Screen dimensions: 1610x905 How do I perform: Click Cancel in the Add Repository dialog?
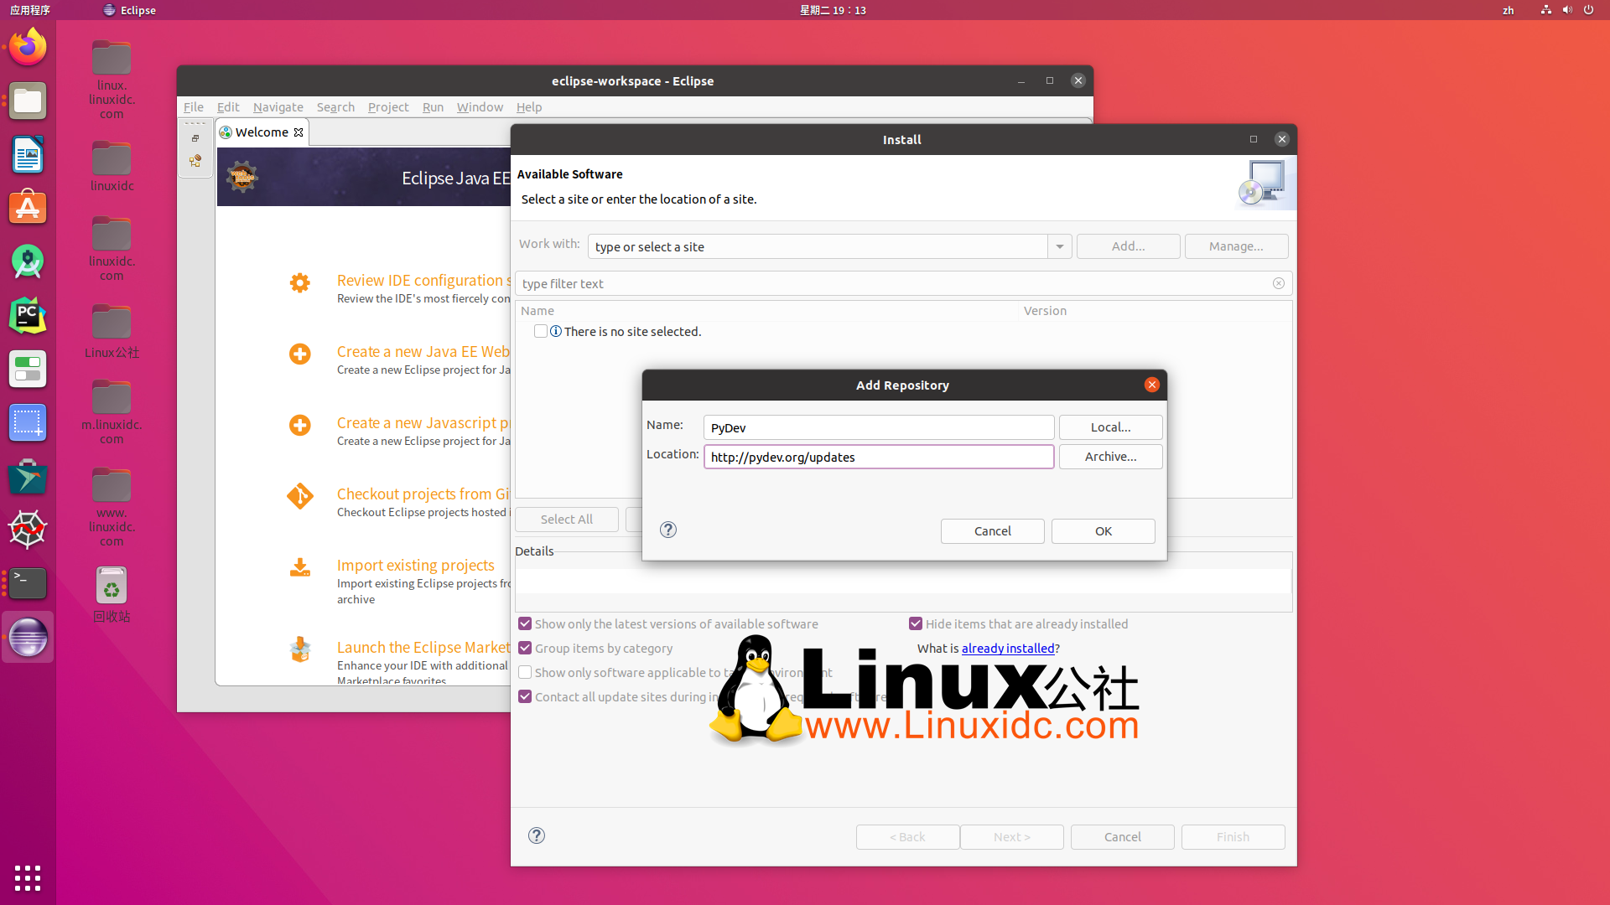click(993, 530)
